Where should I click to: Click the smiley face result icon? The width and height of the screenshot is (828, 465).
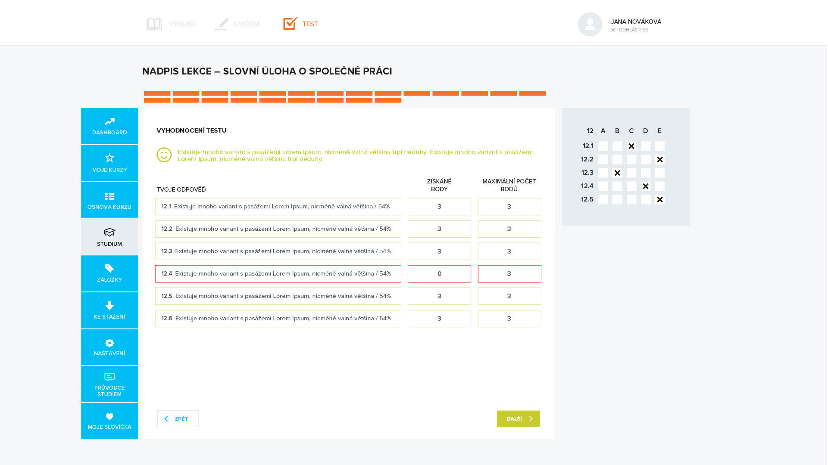(x=164, y=155)
